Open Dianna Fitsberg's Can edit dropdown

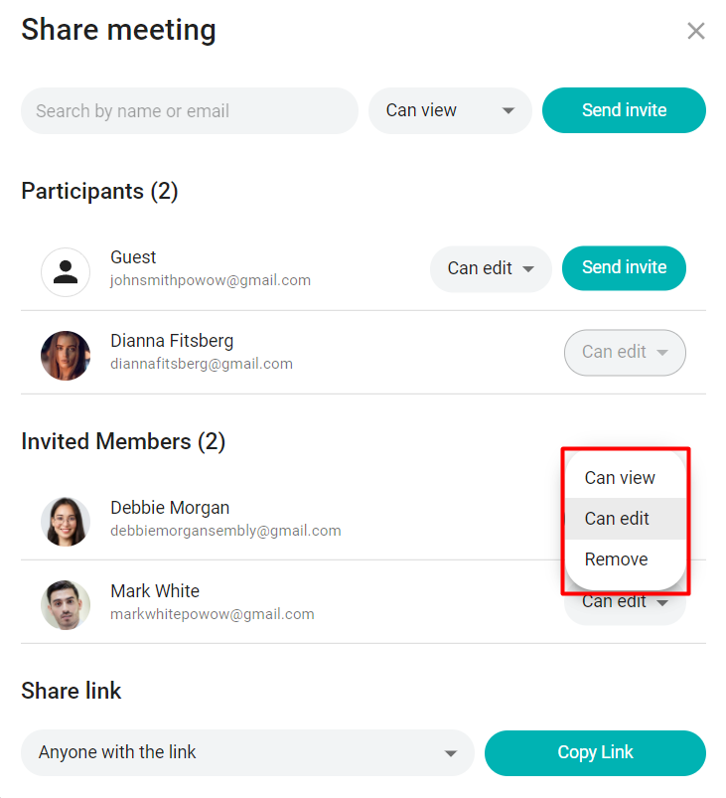click(625, 352)
